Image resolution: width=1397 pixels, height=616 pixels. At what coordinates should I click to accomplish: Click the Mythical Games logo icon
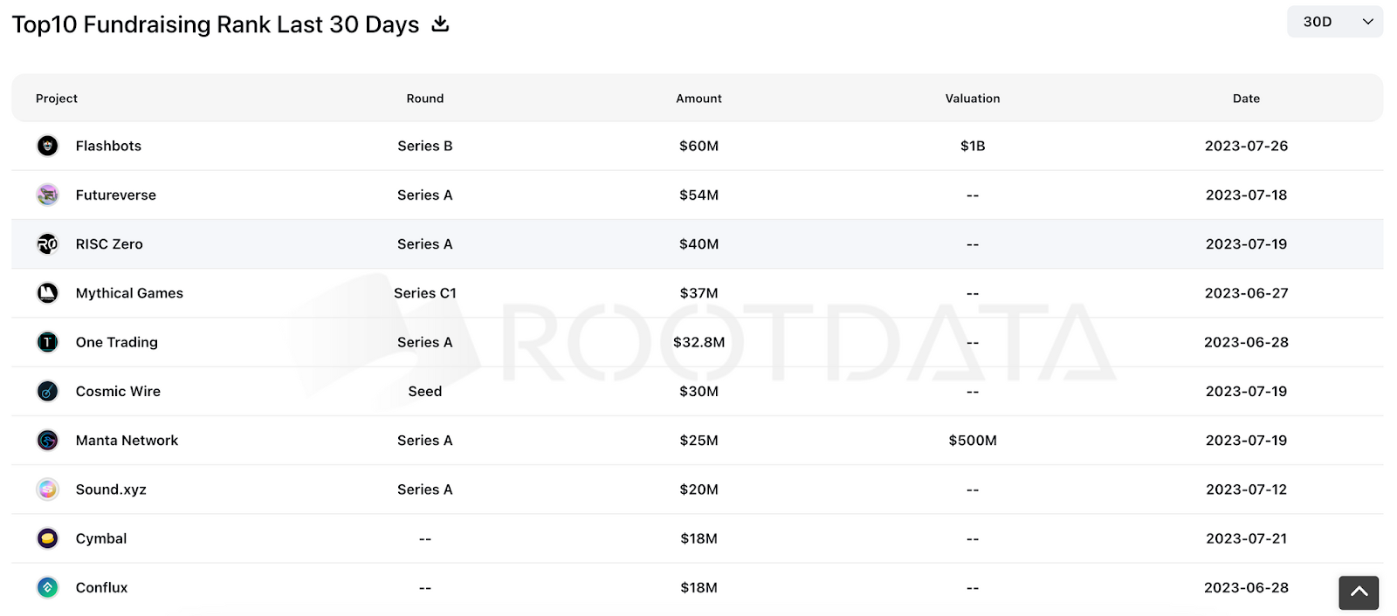pyautogui.click(x=48, y=293)
